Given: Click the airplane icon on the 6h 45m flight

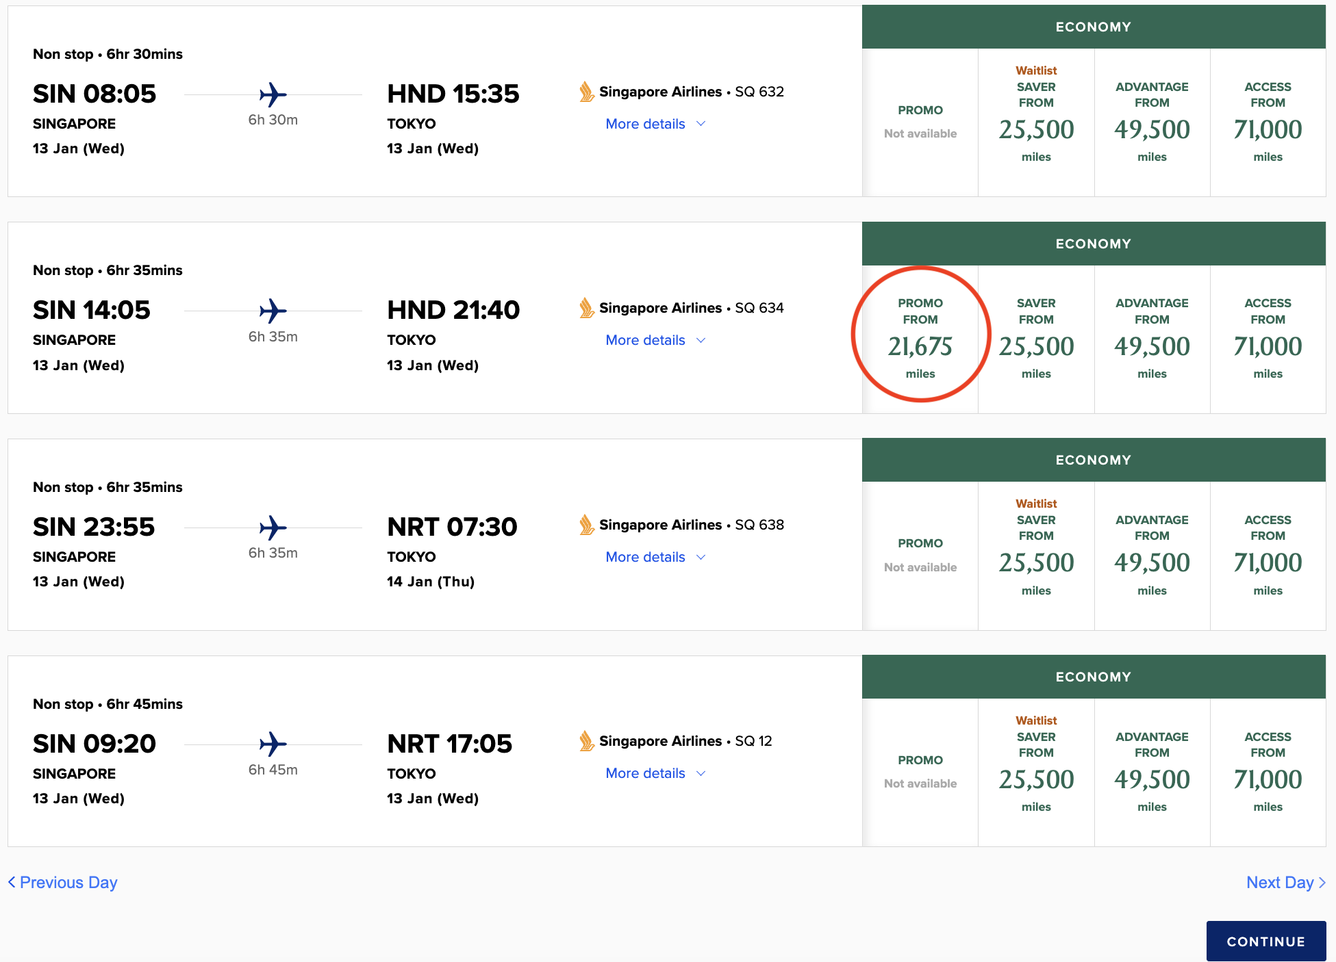Looking at the screenshot, I should [273, 744].
